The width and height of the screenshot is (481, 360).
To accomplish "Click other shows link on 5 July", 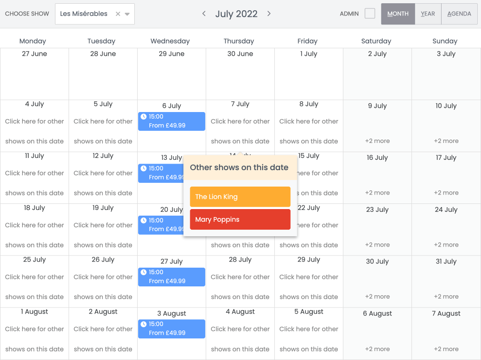I will (103, 131).
